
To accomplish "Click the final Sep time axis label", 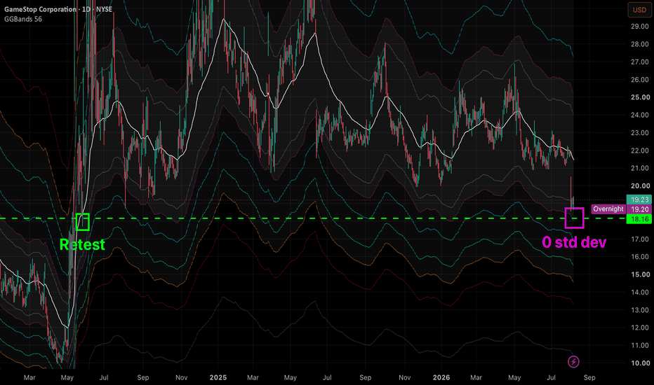I will 589,377.
